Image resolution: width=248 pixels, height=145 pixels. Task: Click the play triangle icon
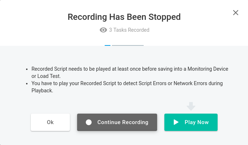coord(176,122)
